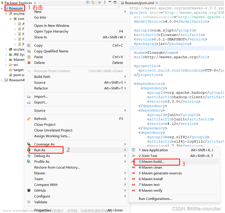This screenshot has height=213, width=225.
Task: Select the flowsum project in Package Explorer
Action: [16, 9]
